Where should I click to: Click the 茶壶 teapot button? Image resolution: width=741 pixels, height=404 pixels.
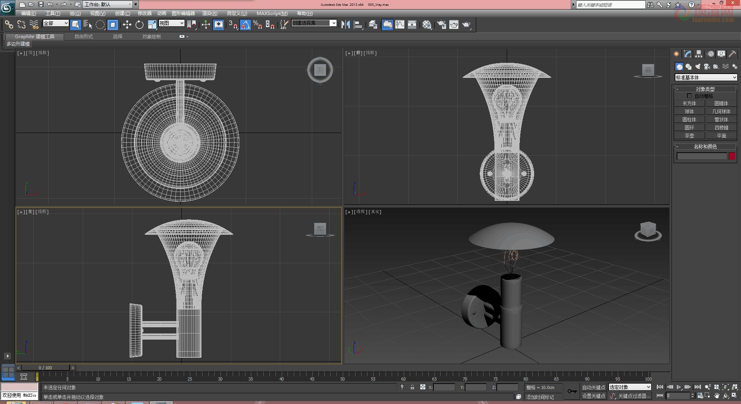point(689,136)
